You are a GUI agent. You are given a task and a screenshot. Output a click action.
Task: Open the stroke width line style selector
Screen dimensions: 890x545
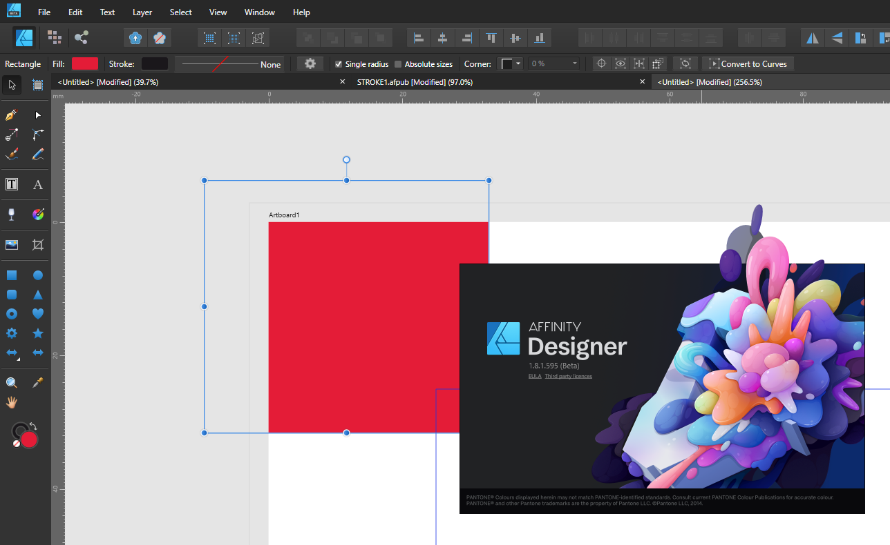pyautogui.click(x=229, y=63)
